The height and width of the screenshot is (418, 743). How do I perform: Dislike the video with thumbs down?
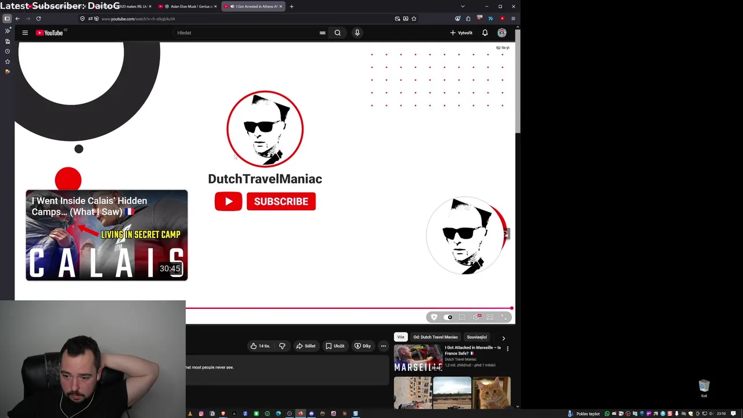(x=282, y=346)
